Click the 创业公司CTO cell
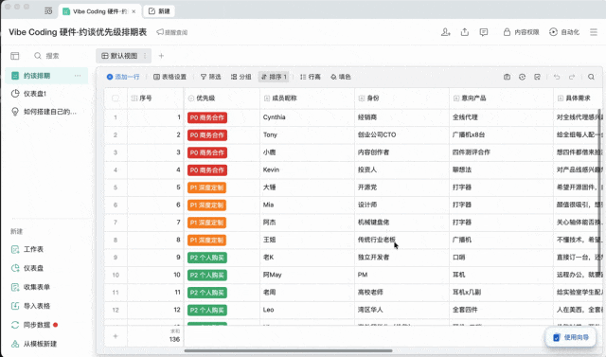The width and height of the screenshot is (606, 357). pos(401,134)
